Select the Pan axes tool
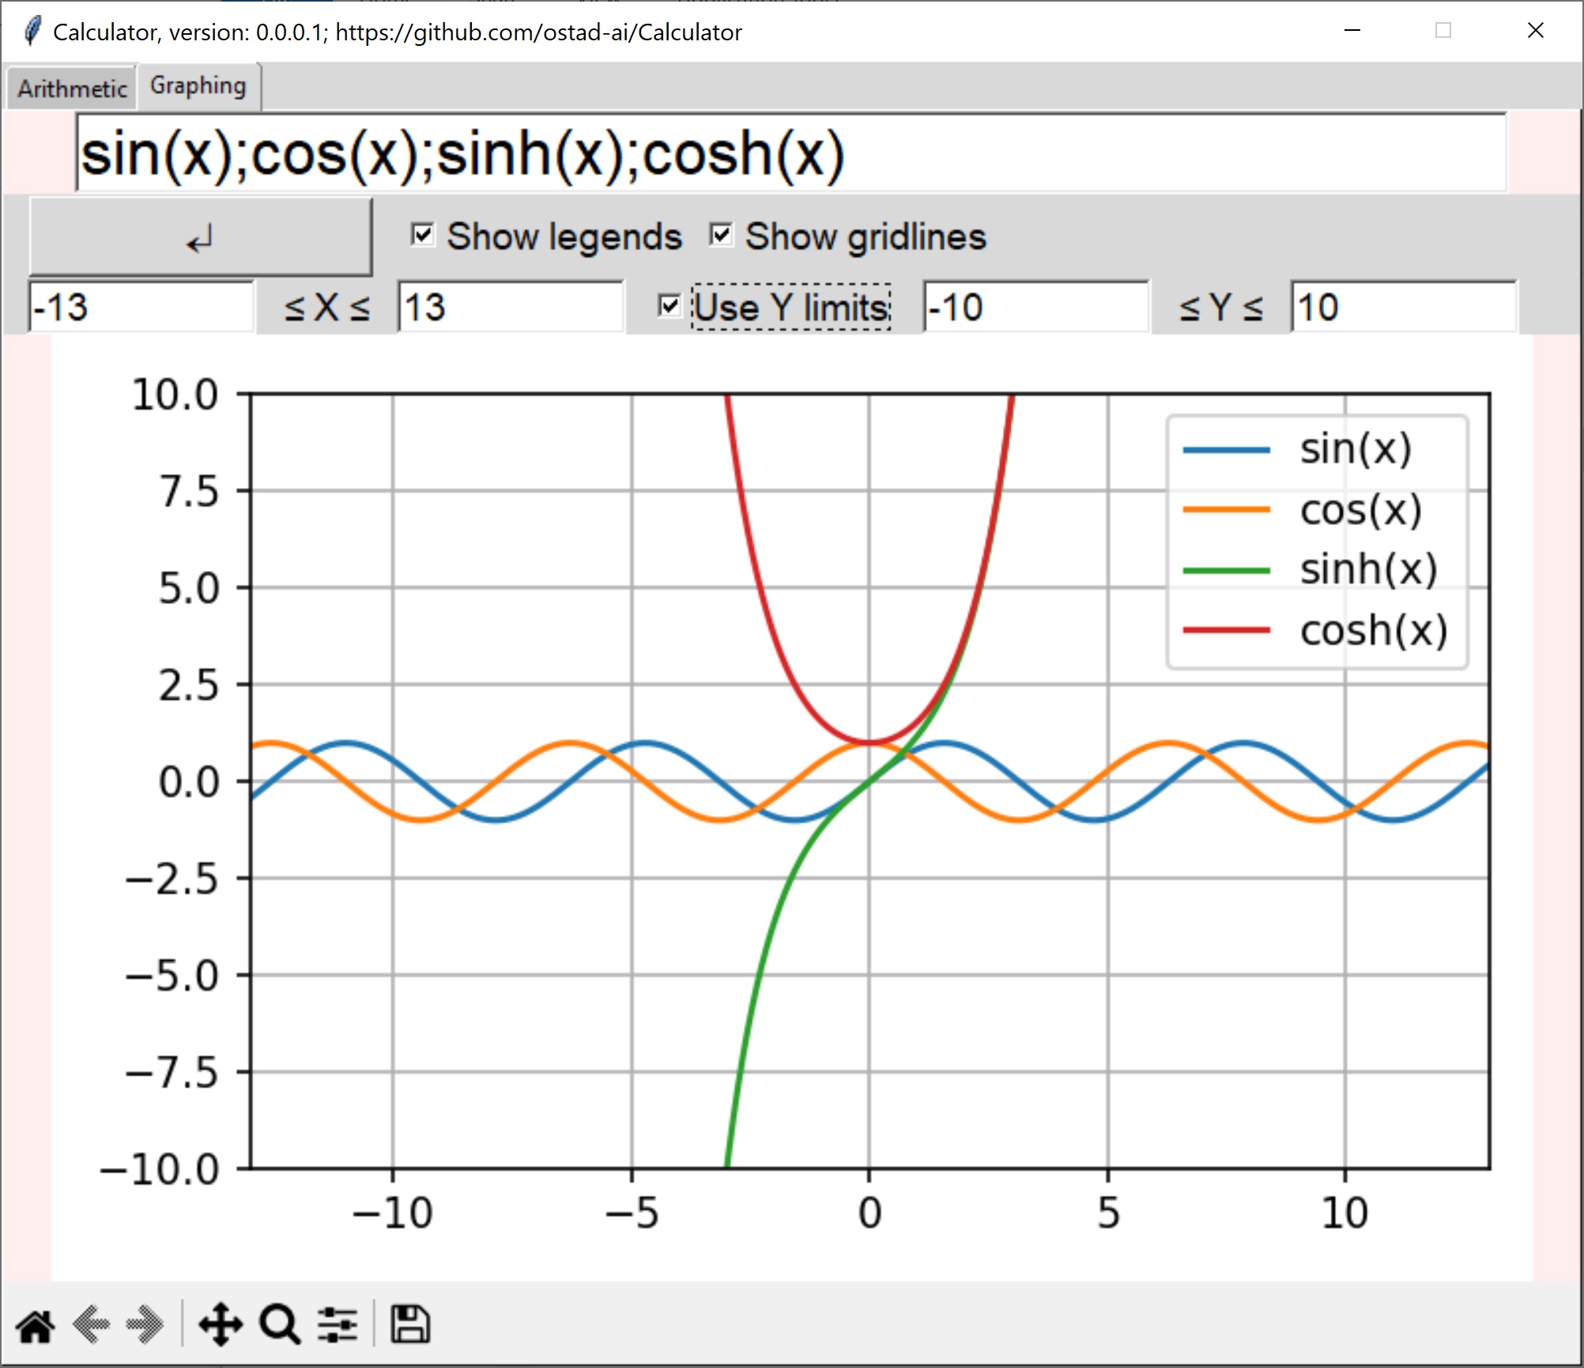Screen dimensions: 1584x1368 coord(220,1325)
